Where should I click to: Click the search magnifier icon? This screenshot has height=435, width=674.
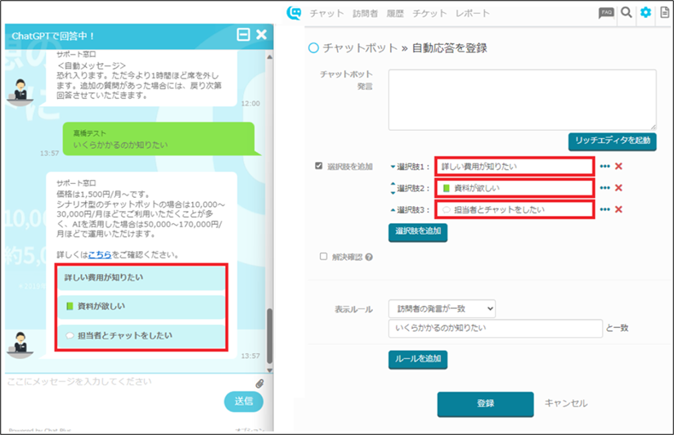[x=627, y=12]
